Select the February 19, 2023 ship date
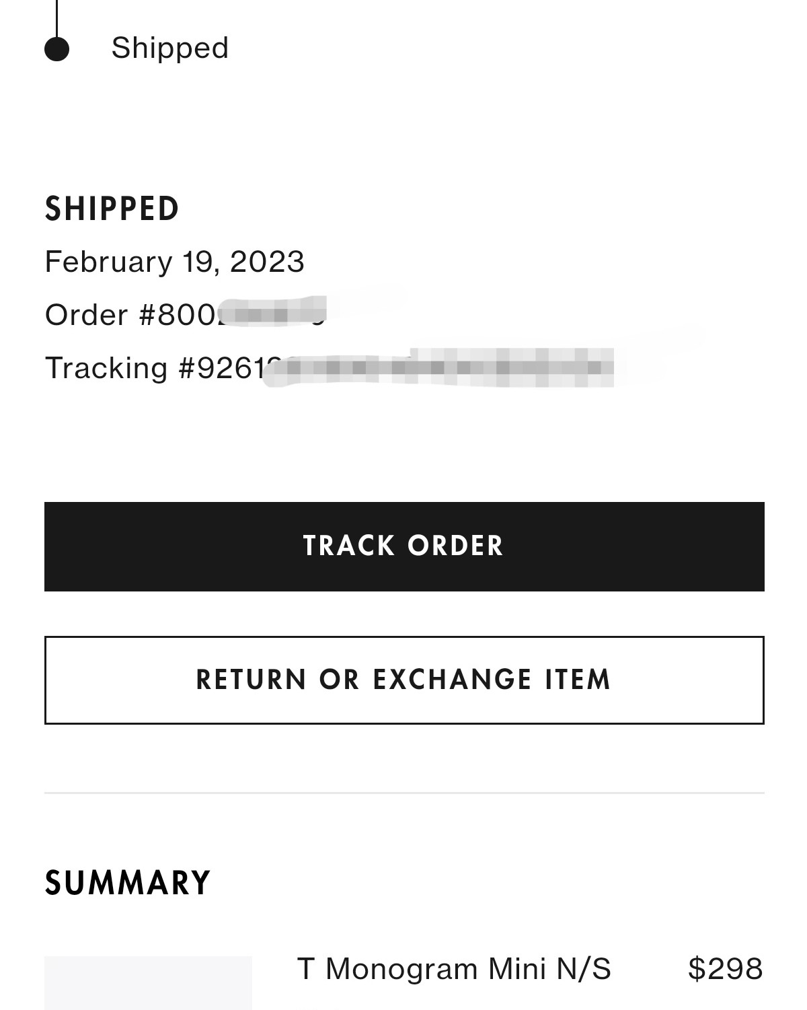The width and height of the screenshot is (807, 1010). [x=174, y=261]
